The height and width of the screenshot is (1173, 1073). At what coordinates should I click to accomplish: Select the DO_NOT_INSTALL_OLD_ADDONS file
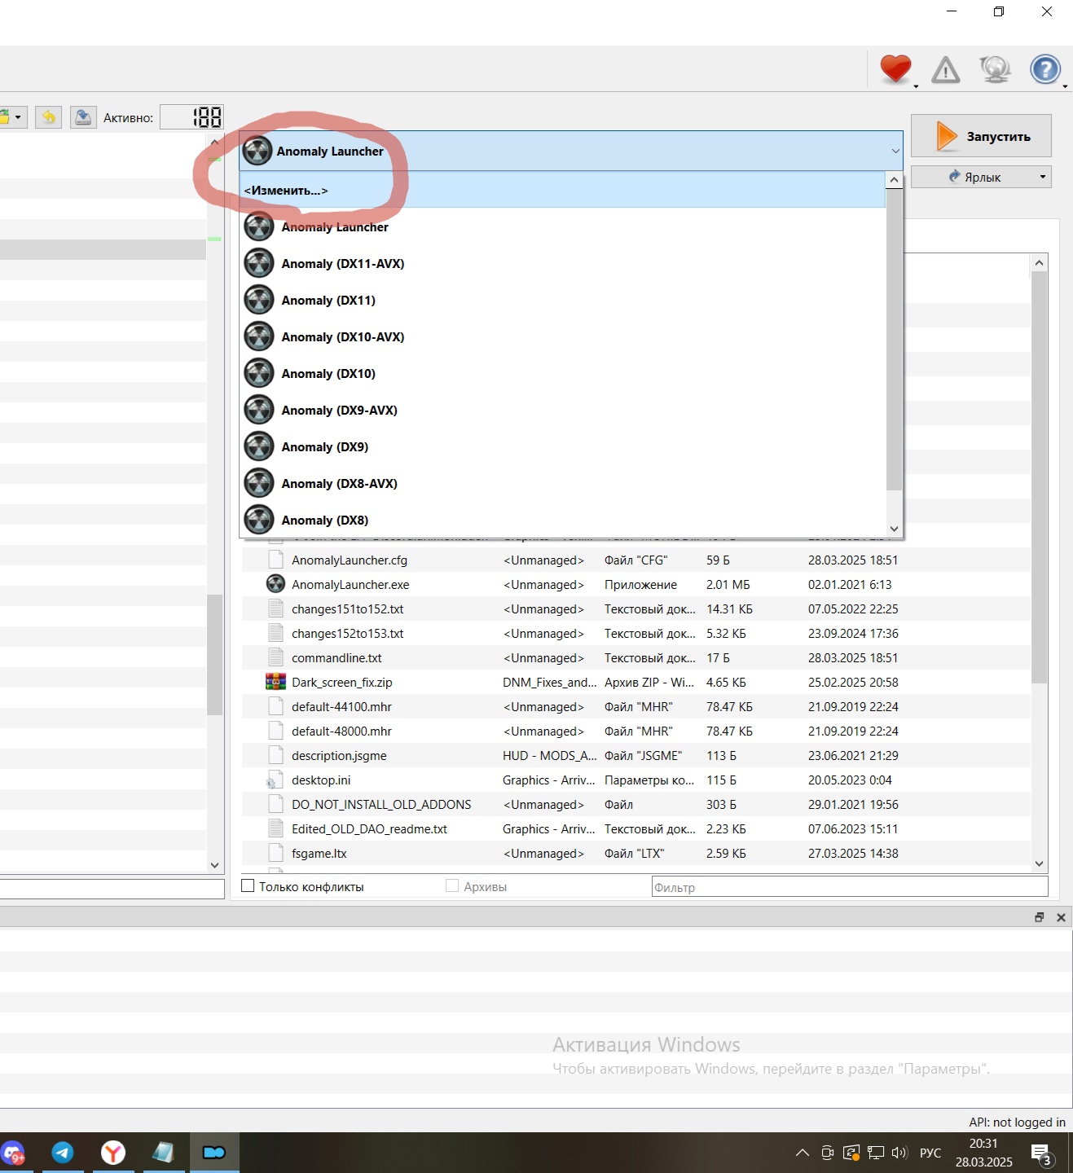[x=636, y=804]
